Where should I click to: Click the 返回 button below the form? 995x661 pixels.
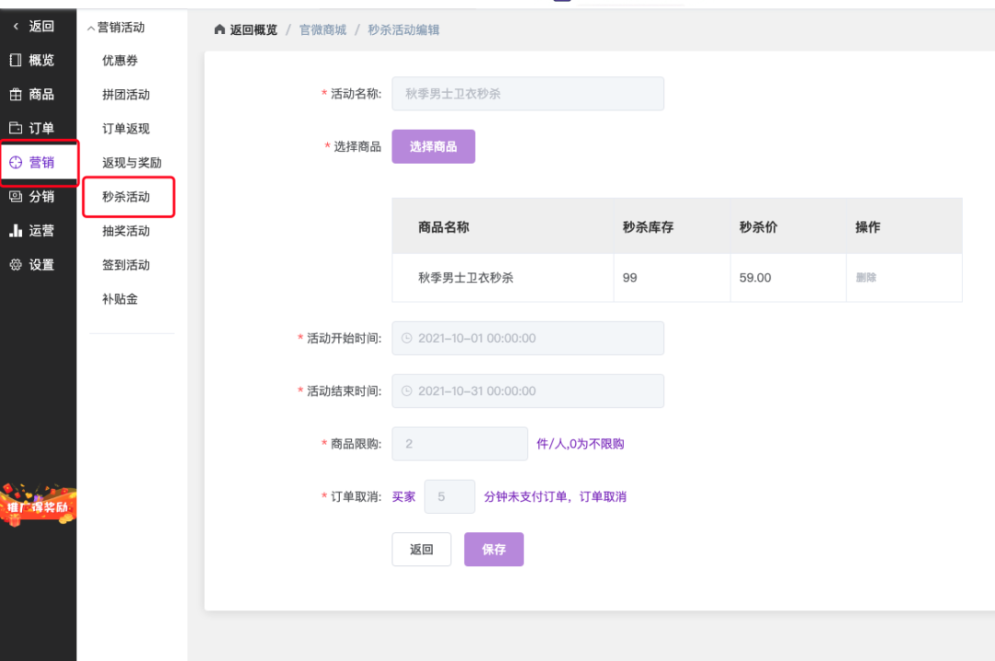[x=421, y=550]
